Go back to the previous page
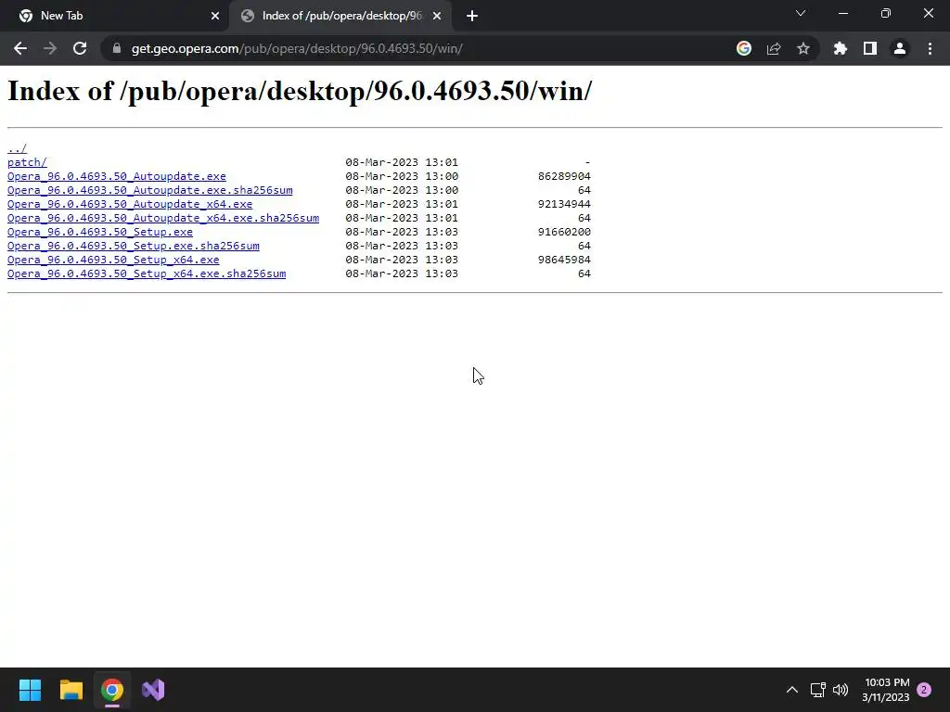950x712 pixels. pyautogui.click(x=20, y=48)
